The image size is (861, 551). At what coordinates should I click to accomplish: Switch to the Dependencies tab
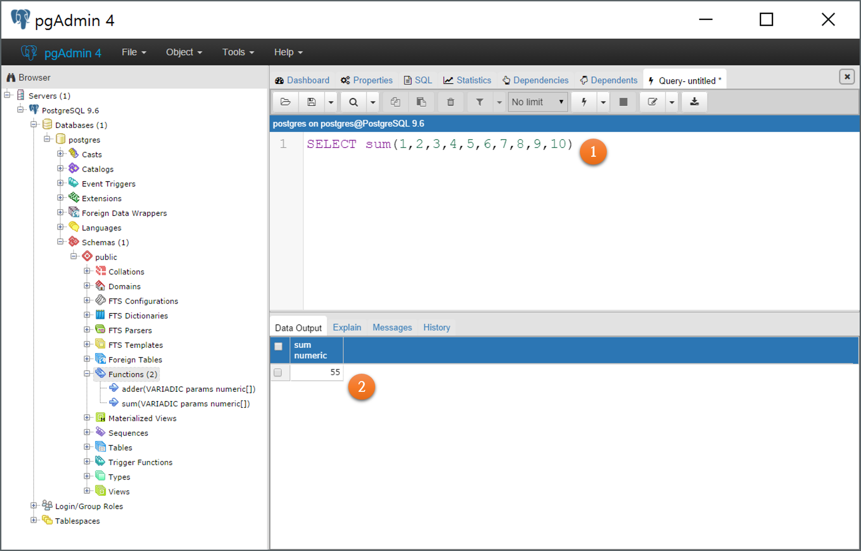535,80
